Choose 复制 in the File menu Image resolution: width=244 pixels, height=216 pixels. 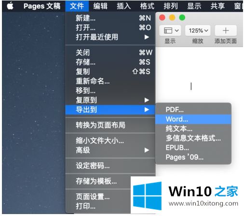tap(110, 72)
